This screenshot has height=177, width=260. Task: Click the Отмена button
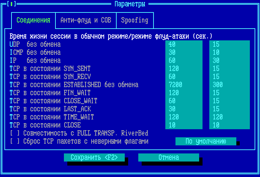[x=168, y=157]
